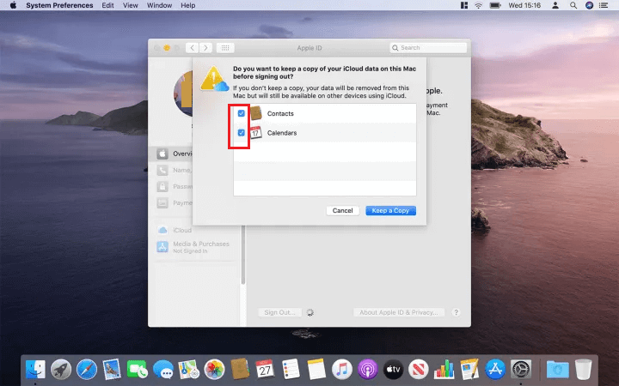
Task: Click the sidebar scrollbar in Apple ID window
Action: (242, 254)
